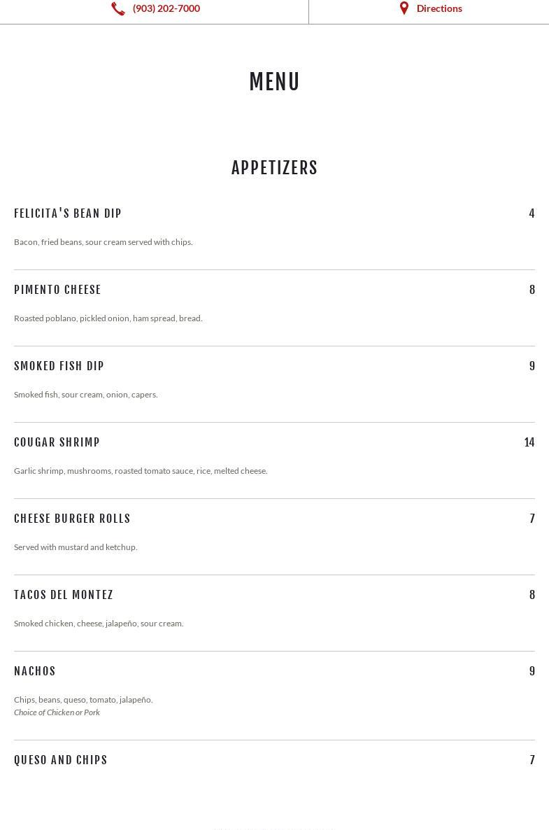Click the Felicita's Bean Dip item title
The height and width of the screenshot is (830, 549).
tap(68, 213)
